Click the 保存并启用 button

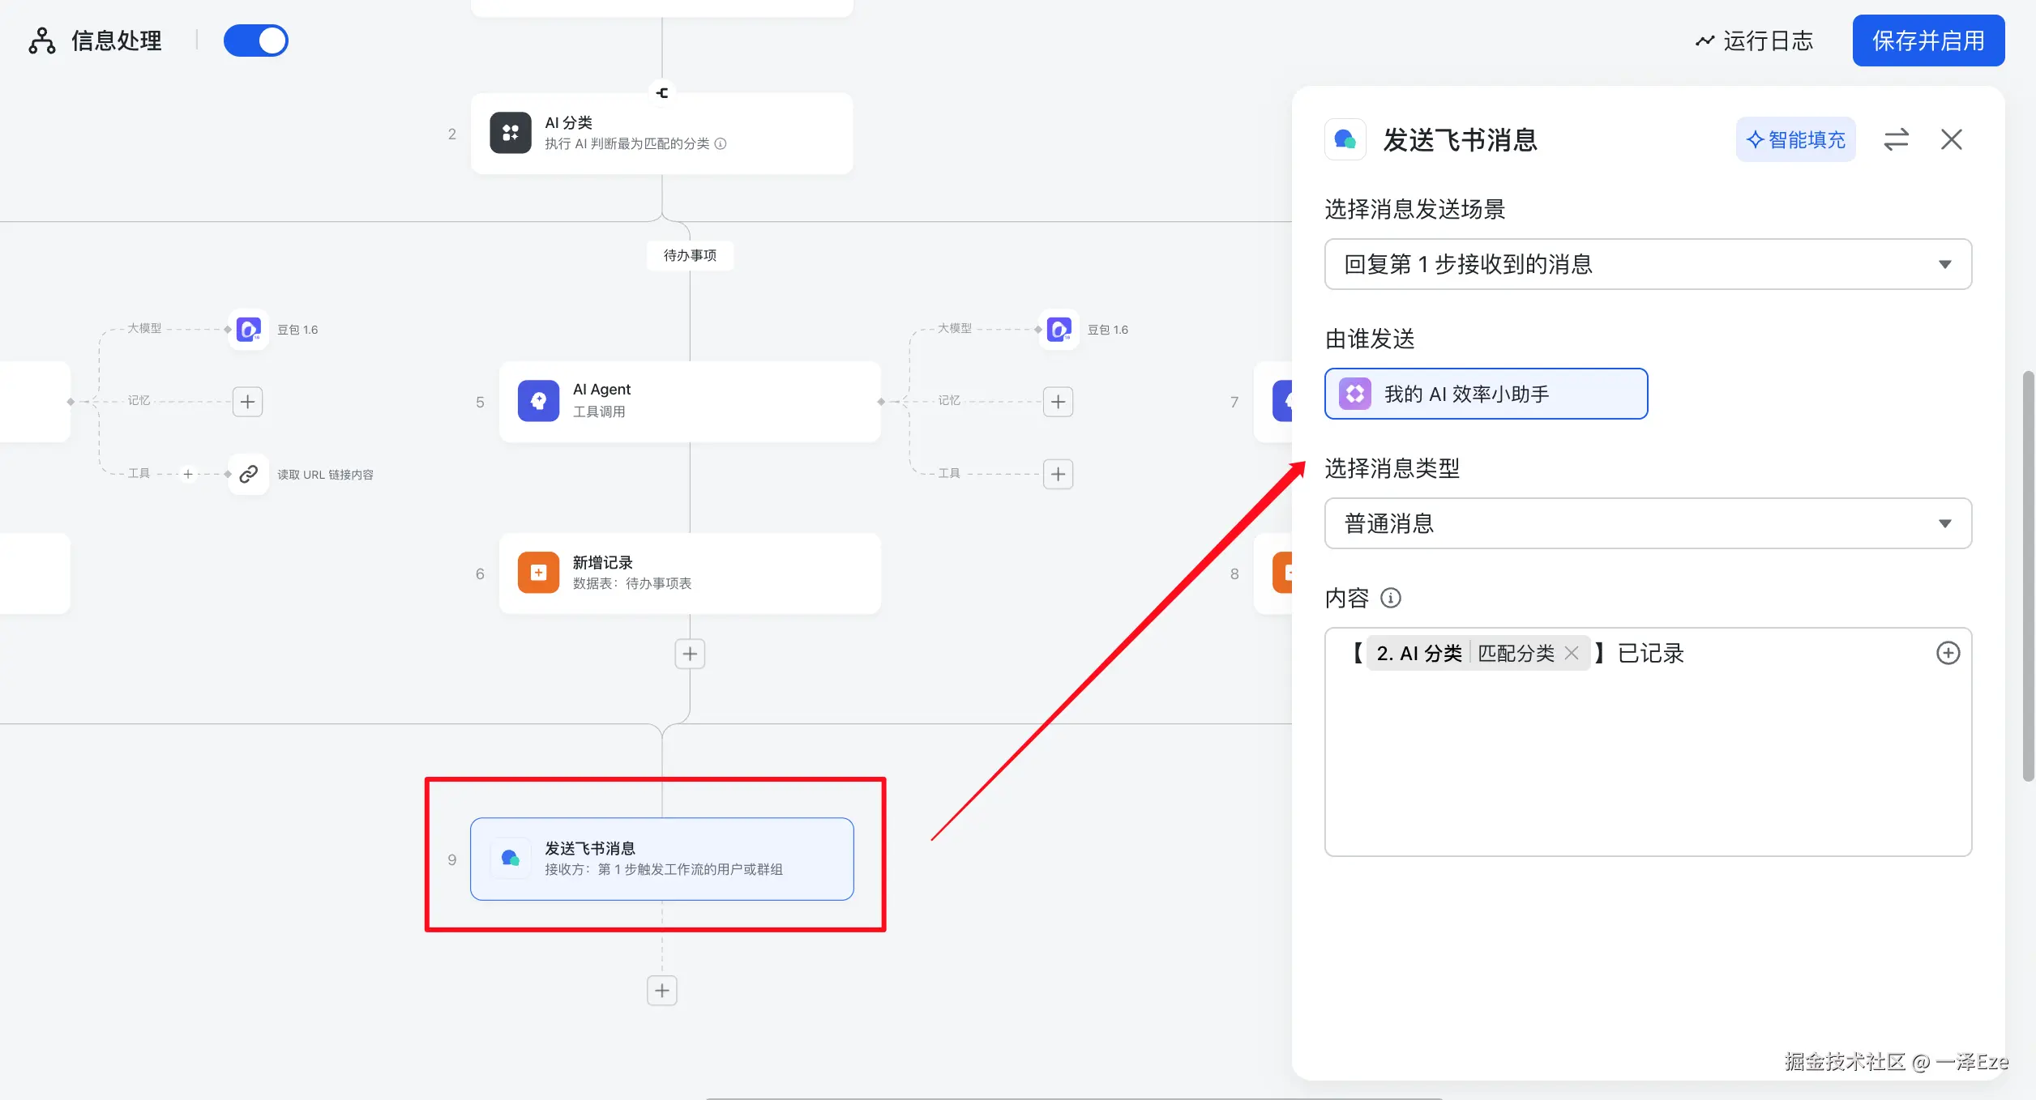point(1928,41)
